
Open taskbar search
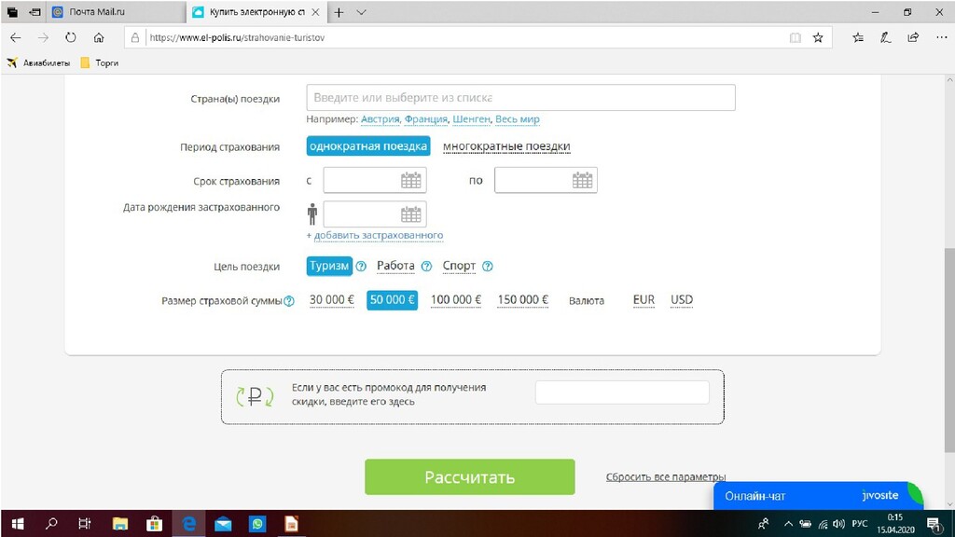[x=51, y=524]
